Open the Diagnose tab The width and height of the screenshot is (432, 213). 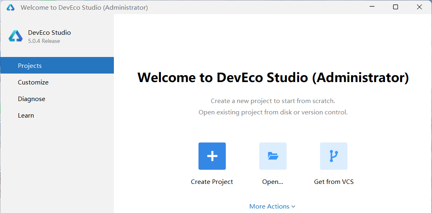pyautogui.click(x=57, y=99)
